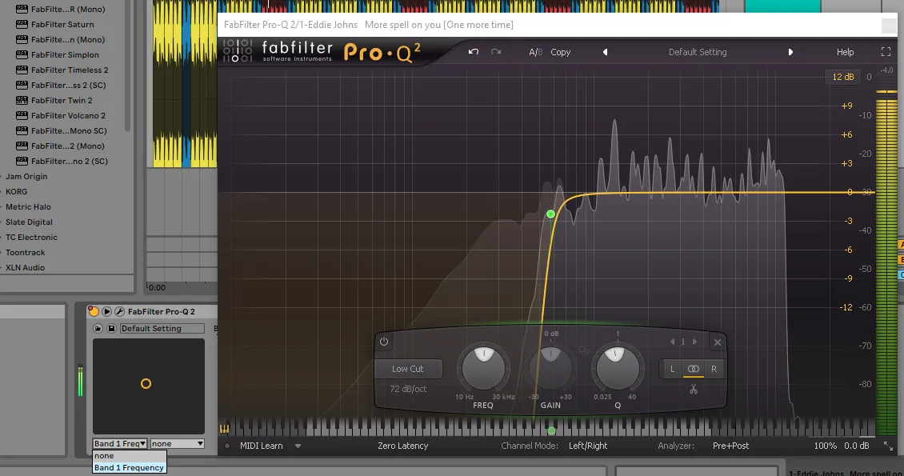Delete the band with the X button

tap(718, 342)
